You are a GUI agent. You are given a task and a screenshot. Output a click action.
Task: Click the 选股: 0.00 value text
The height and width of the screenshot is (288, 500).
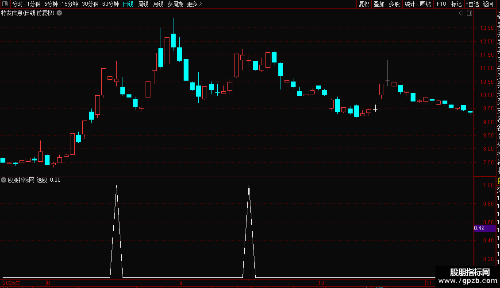[49, 180]
